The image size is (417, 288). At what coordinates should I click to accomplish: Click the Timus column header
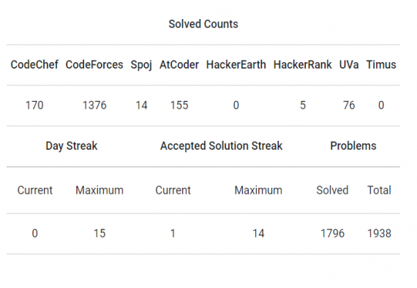[x=381, y=65]
